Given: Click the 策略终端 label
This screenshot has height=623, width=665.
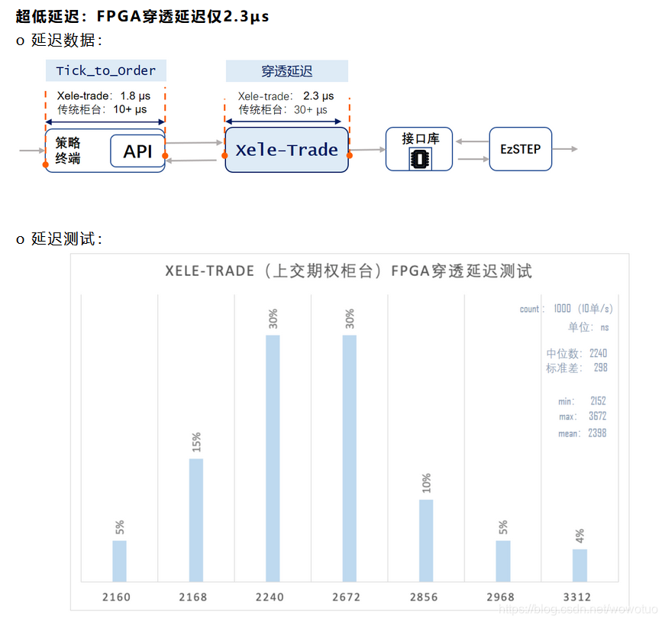Looking at the screenshot, I should pos(68,151).
